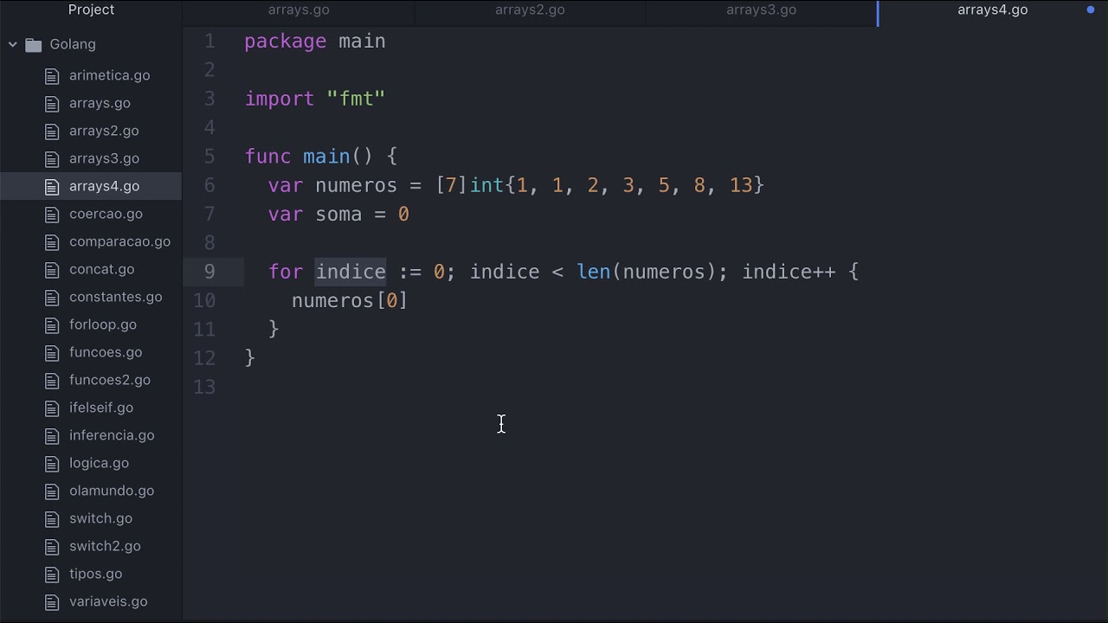Click the file icon beside constantes.go
The image size is (1108, 623).
[x=52, y=297]
